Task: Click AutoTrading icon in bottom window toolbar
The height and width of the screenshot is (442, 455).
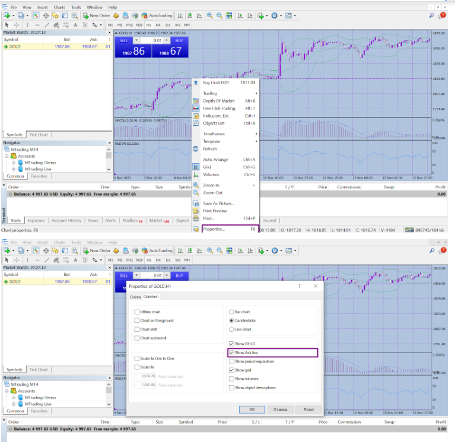Action: (157, 250)
